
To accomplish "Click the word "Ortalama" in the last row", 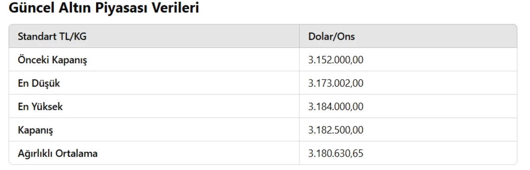I will 79,153.
